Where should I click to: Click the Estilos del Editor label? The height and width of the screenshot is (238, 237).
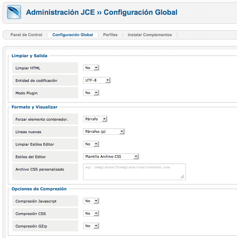pos(31,157)
